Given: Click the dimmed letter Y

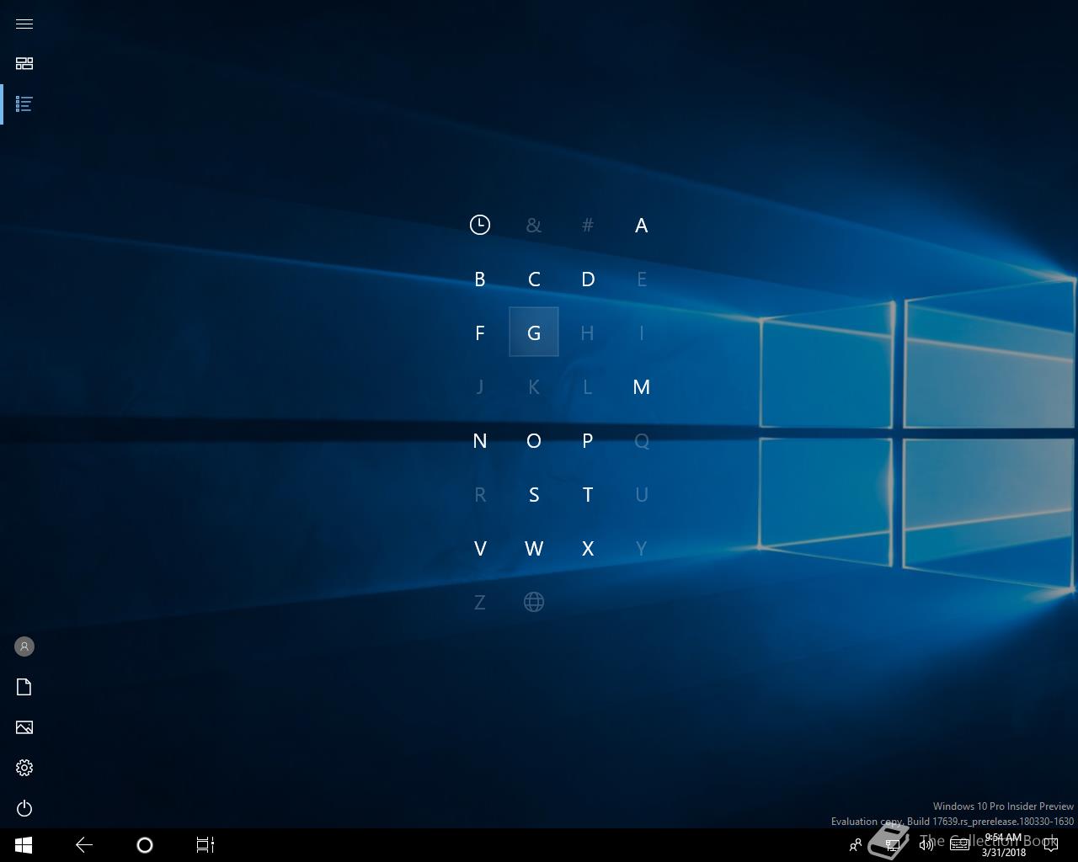Looking at the screenshot, I should tap(642, 549).
